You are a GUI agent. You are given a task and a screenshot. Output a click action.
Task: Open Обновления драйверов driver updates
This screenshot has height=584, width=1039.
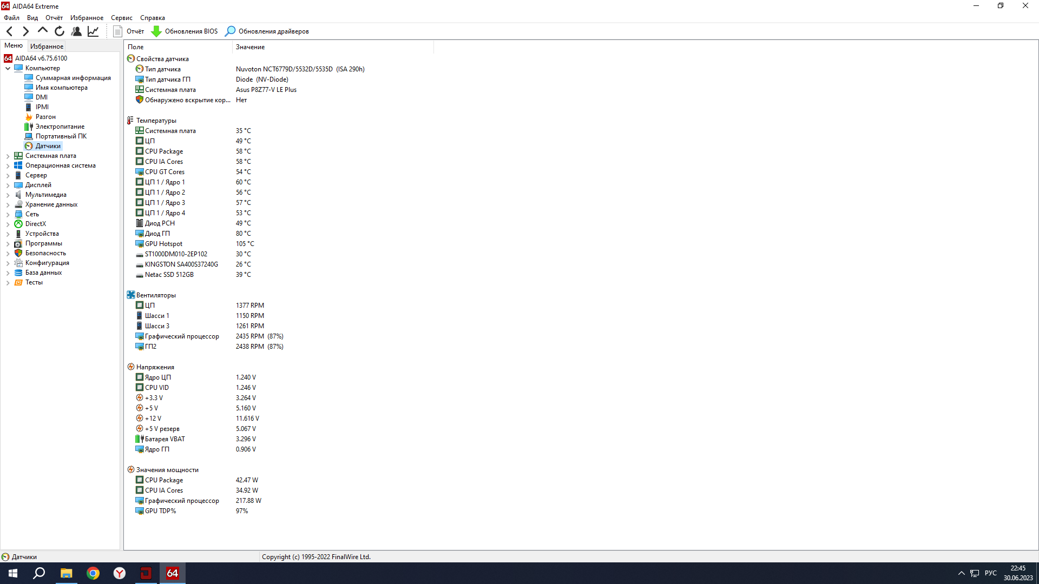point(267,31)
